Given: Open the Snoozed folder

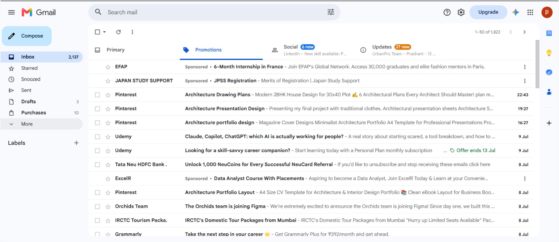Looking at the screenshot, I should coord(42,80).
